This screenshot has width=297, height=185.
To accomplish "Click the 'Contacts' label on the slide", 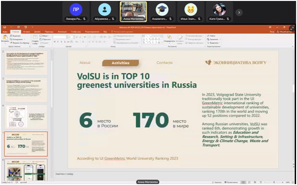I will [165, 63].
